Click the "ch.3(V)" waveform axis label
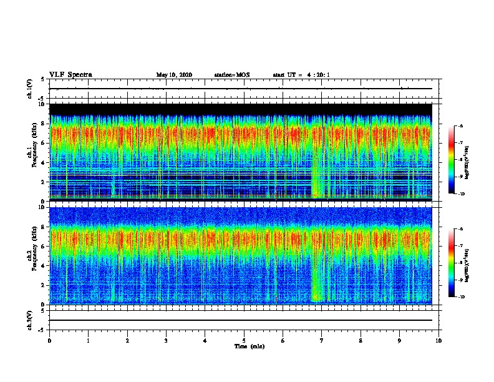Screen dimensions: 494x382 point(30,320)
